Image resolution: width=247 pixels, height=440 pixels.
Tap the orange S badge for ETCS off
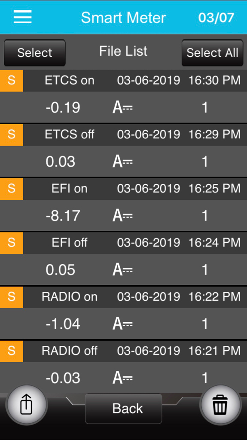pos(12,134)
